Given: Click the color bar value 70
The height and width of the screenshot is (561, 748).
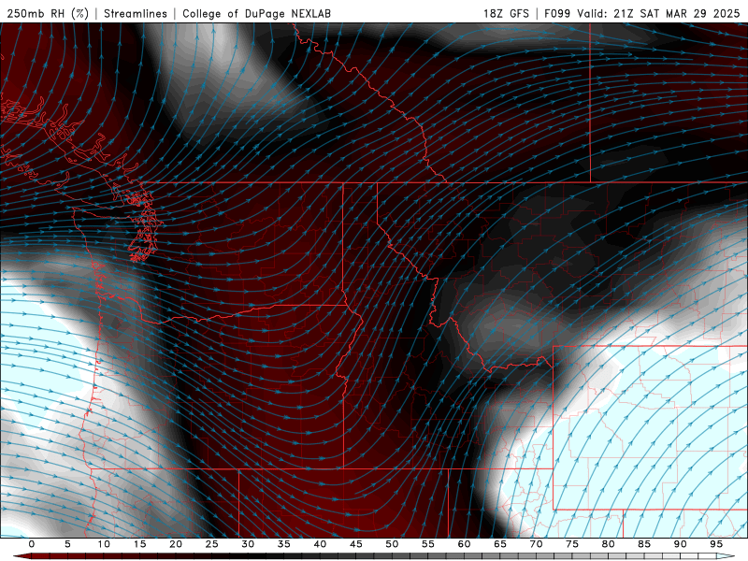Looking at the screenshot, I should [536, 544].
